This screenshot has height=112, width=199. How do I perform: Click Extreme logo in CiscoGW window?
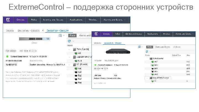tap(8, 20)
